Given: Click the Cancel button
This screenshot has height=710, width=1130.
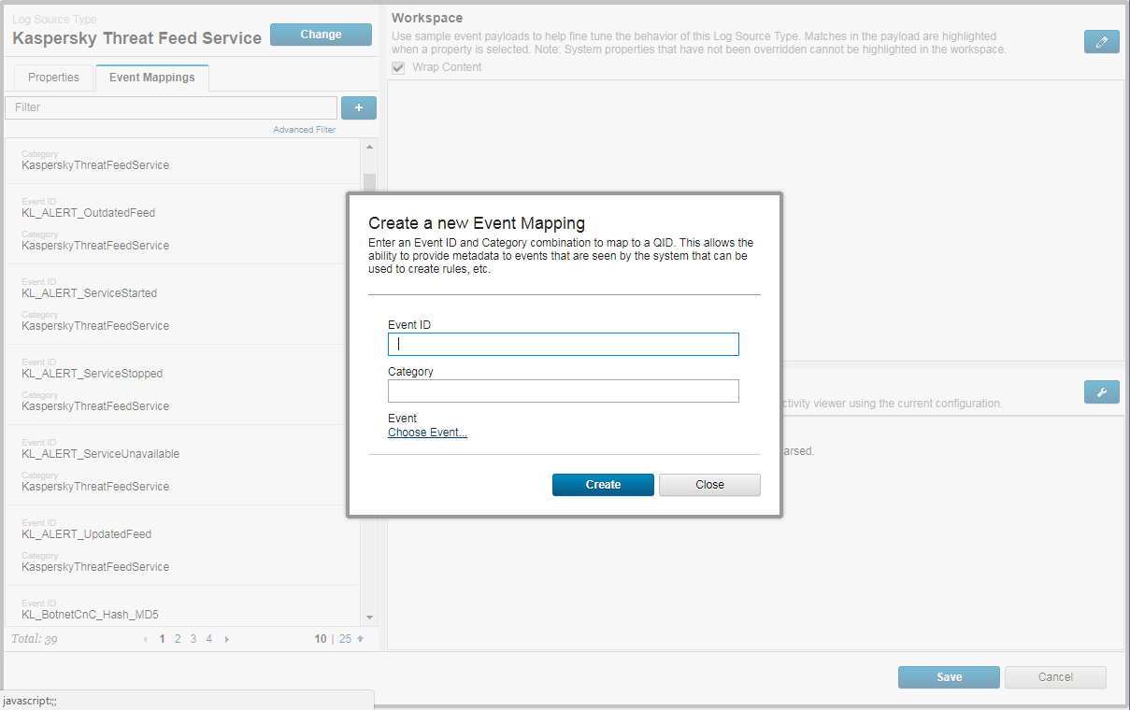Looking at the screenshot, I should coord(1055,677).
